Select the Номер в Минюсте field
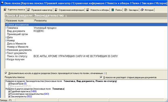 click(x=18, y=47)
